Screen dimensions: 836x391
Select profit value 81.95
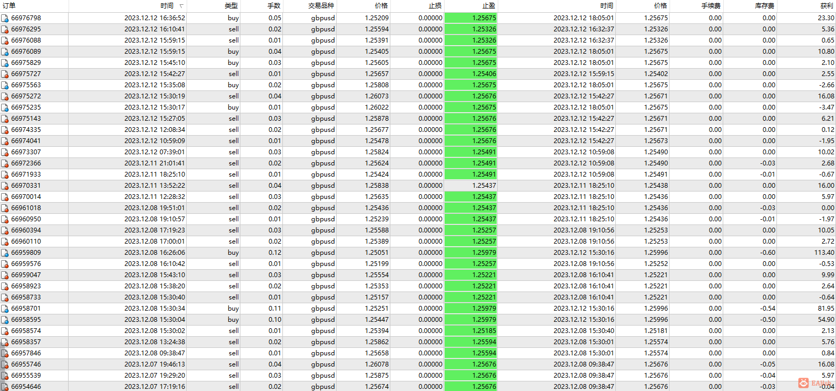826,309
